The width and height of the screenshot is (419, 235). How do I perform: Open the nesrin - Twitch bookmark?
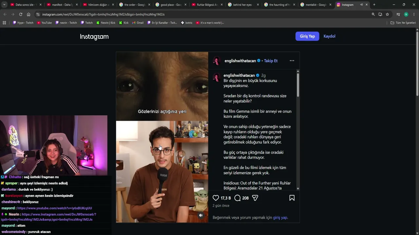click(x=66, y=23)
